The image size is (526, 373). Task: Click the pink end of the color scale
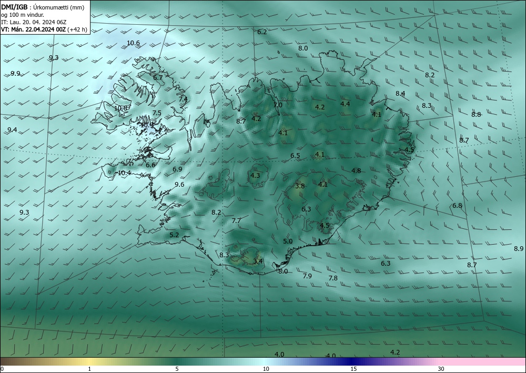coord(483,361)
